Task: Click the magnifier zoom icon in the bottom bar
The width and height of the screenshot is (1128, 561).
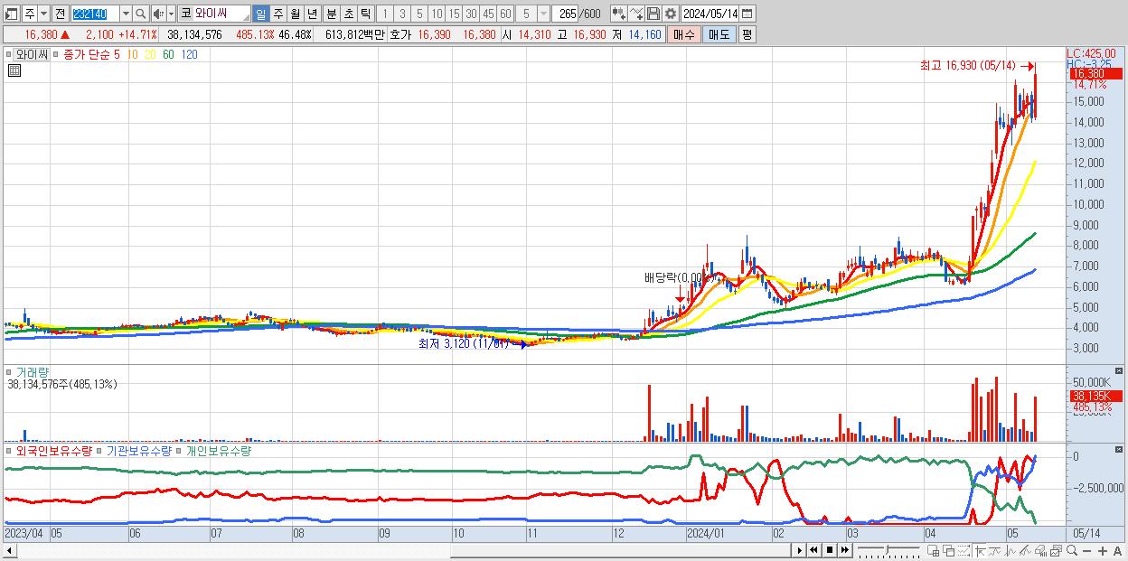Action: pyautogui.click(x=1072, y=550)
